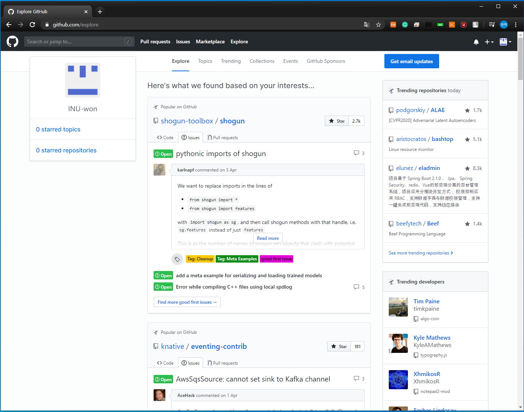Open comment count icon on pythonic imports issue
Image resolution: width=524 pixels, height=412 pixels.
click(359, 153)
